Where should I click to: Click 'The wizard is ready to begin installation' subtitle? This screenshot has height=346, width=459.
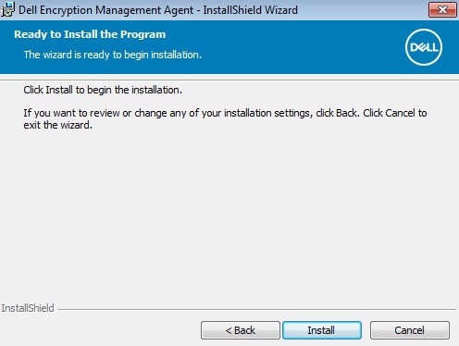pyautogui.click(x=113, y=55)
